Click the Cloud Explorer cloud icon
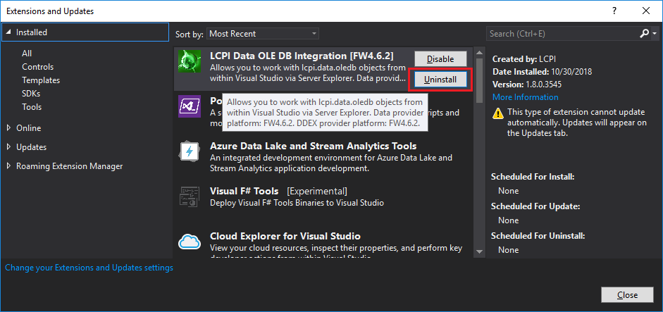 [189, 242]
